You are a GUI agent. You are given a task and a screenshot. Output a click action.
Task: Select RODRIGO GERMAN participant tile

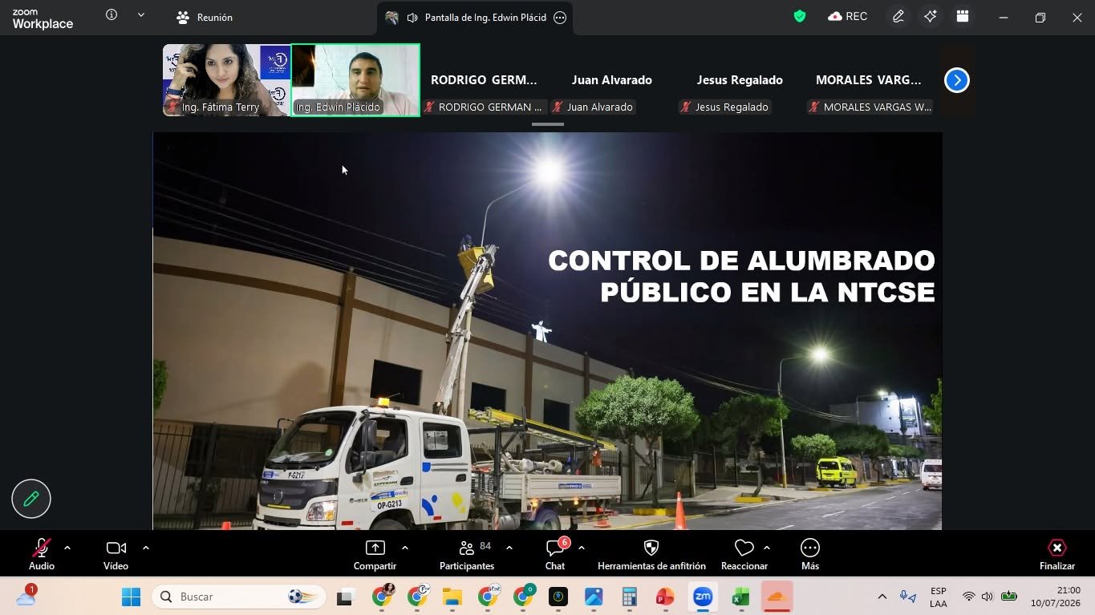click(x=484, y=80)
